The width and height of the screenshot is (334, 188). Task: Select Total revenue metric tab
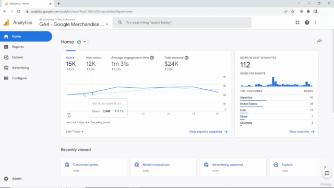point(176,63)
